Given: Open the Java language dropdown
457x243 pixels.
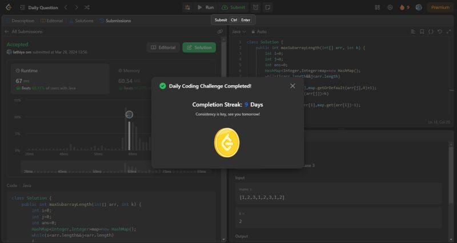Looking at the screenshot, I should (x=238, y=31).
